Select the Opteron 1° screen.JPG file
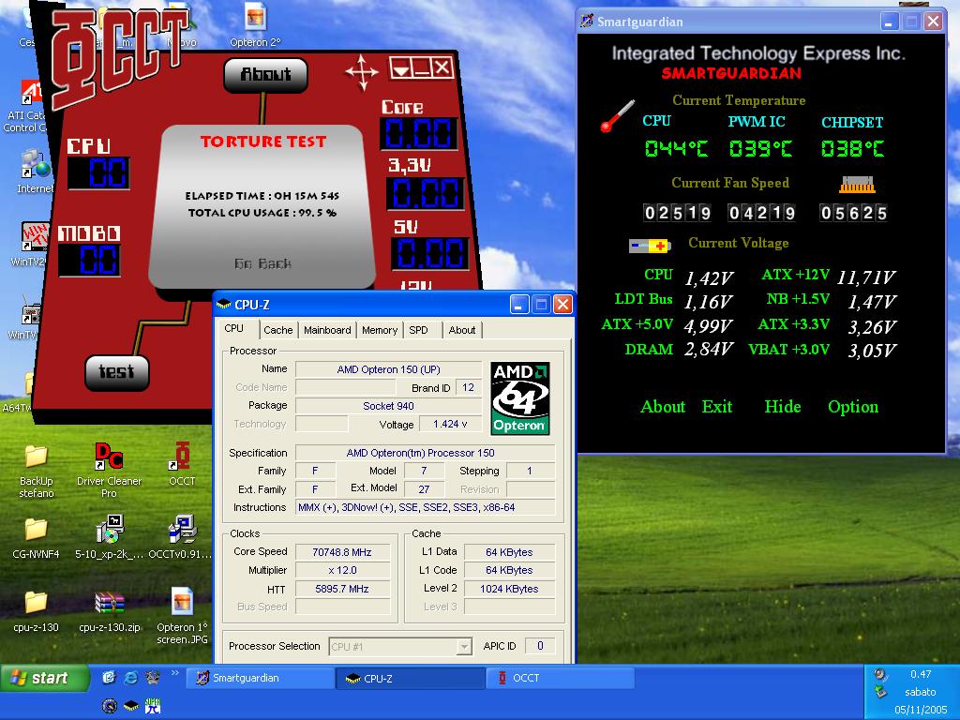This screenshot has height=720, width=960. point(182,616)
